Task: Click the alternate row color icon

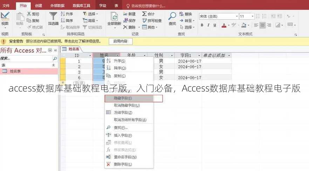Action: pos(278,25)
